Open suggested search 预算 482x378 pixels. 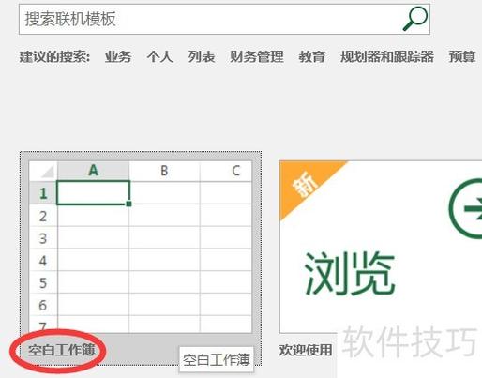point(462,57)
